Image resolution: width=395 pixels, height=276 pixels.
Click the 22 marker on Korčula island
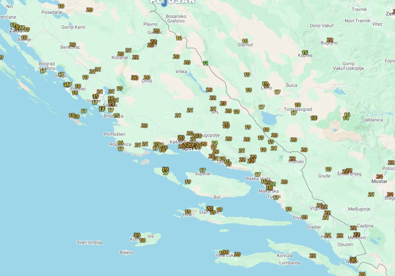coord(312,256)
